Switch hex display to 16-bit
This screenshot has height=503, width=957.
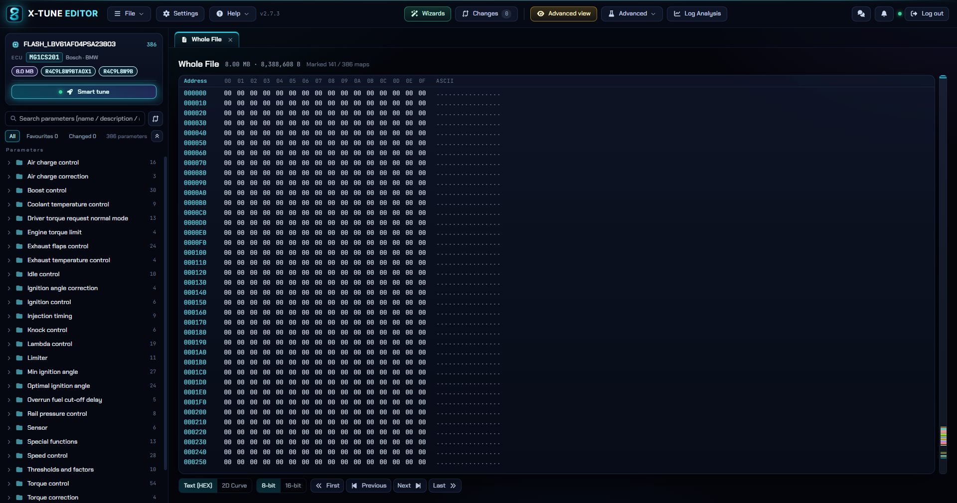293,486
